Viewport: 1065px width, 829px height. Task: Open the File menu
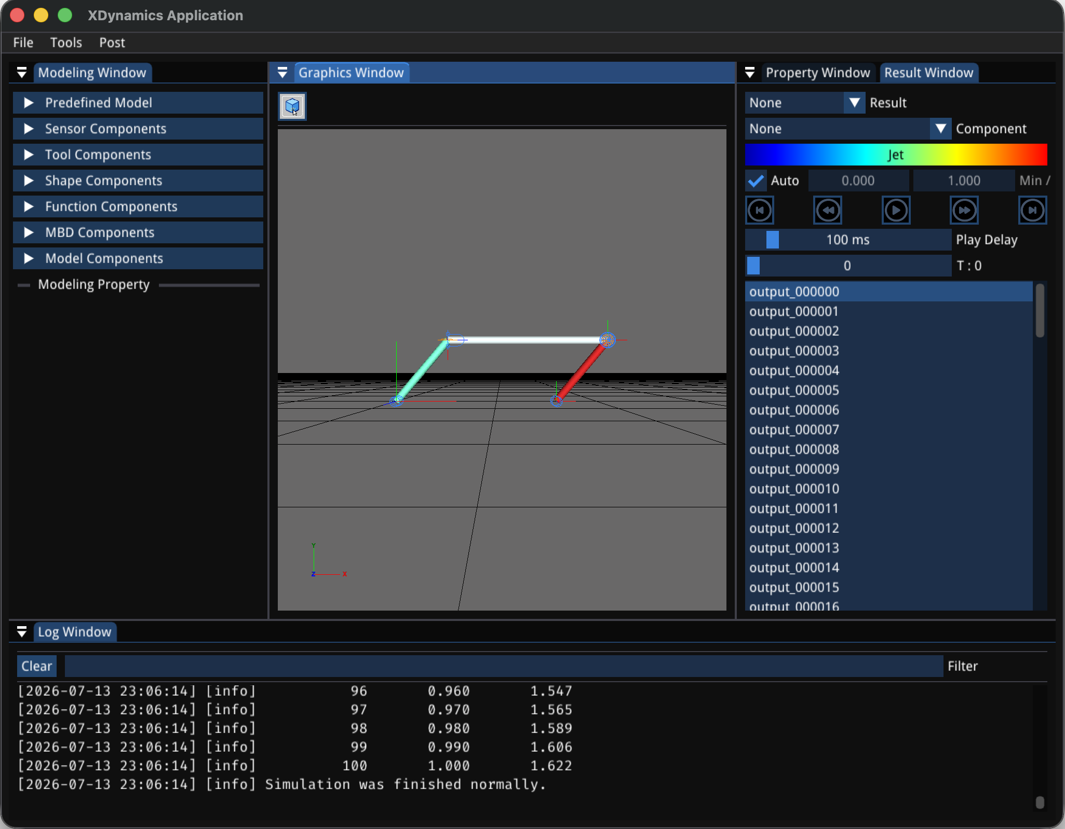(23, 43)
